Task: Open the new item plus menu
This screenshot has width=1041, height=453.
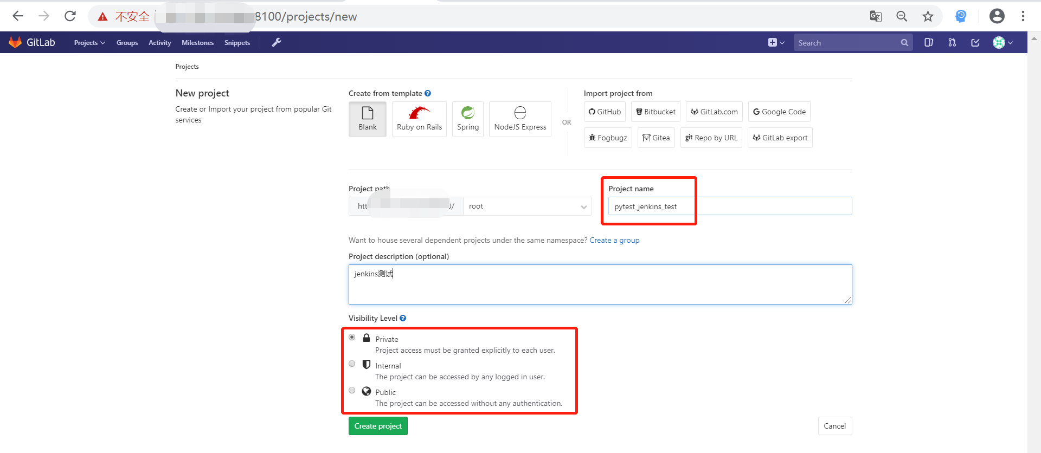Action: (776, 42)
